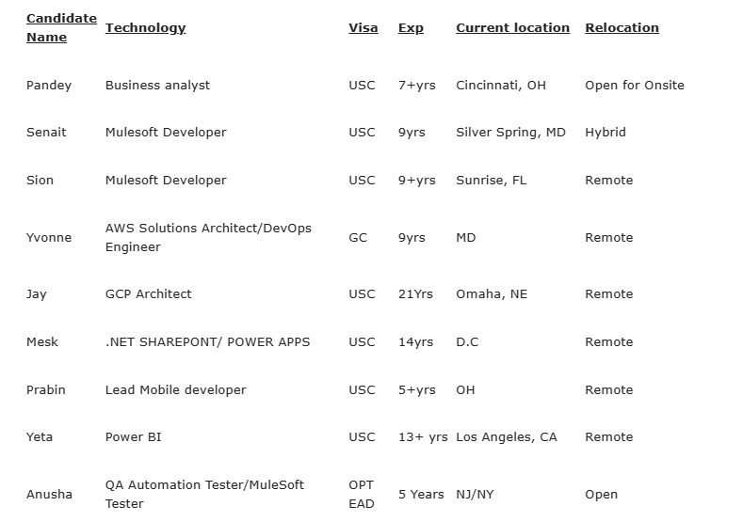This screenshot has height=522, width=743.
Task: Click Los Angeles, CA location cell
Action: click(506, 437)
